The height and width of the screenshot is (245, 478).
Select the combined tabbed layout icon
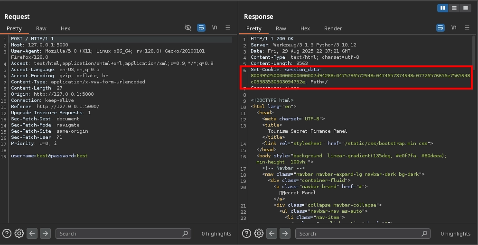466,8
